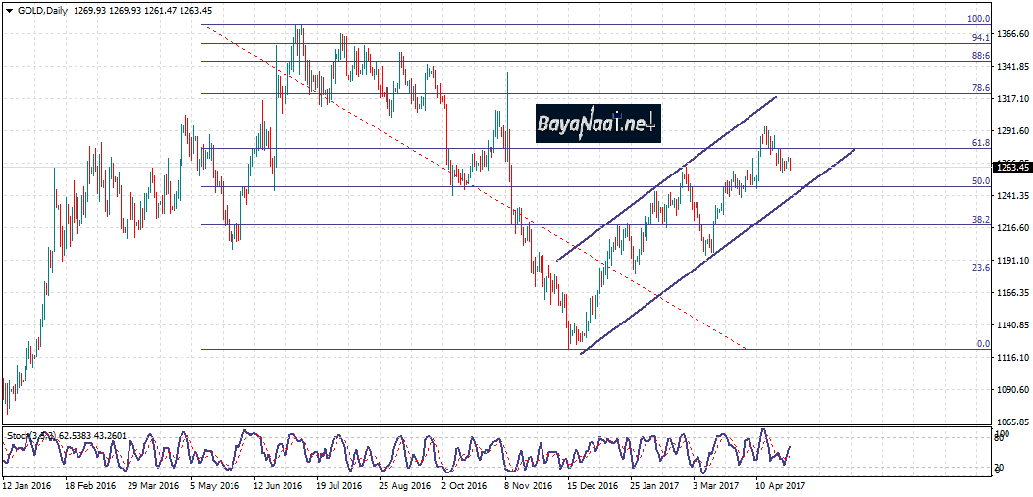Screen dimensions: 1033x497
Task: Select the 23.6 Fibonacci level label
Action: (x=979, y=268)
